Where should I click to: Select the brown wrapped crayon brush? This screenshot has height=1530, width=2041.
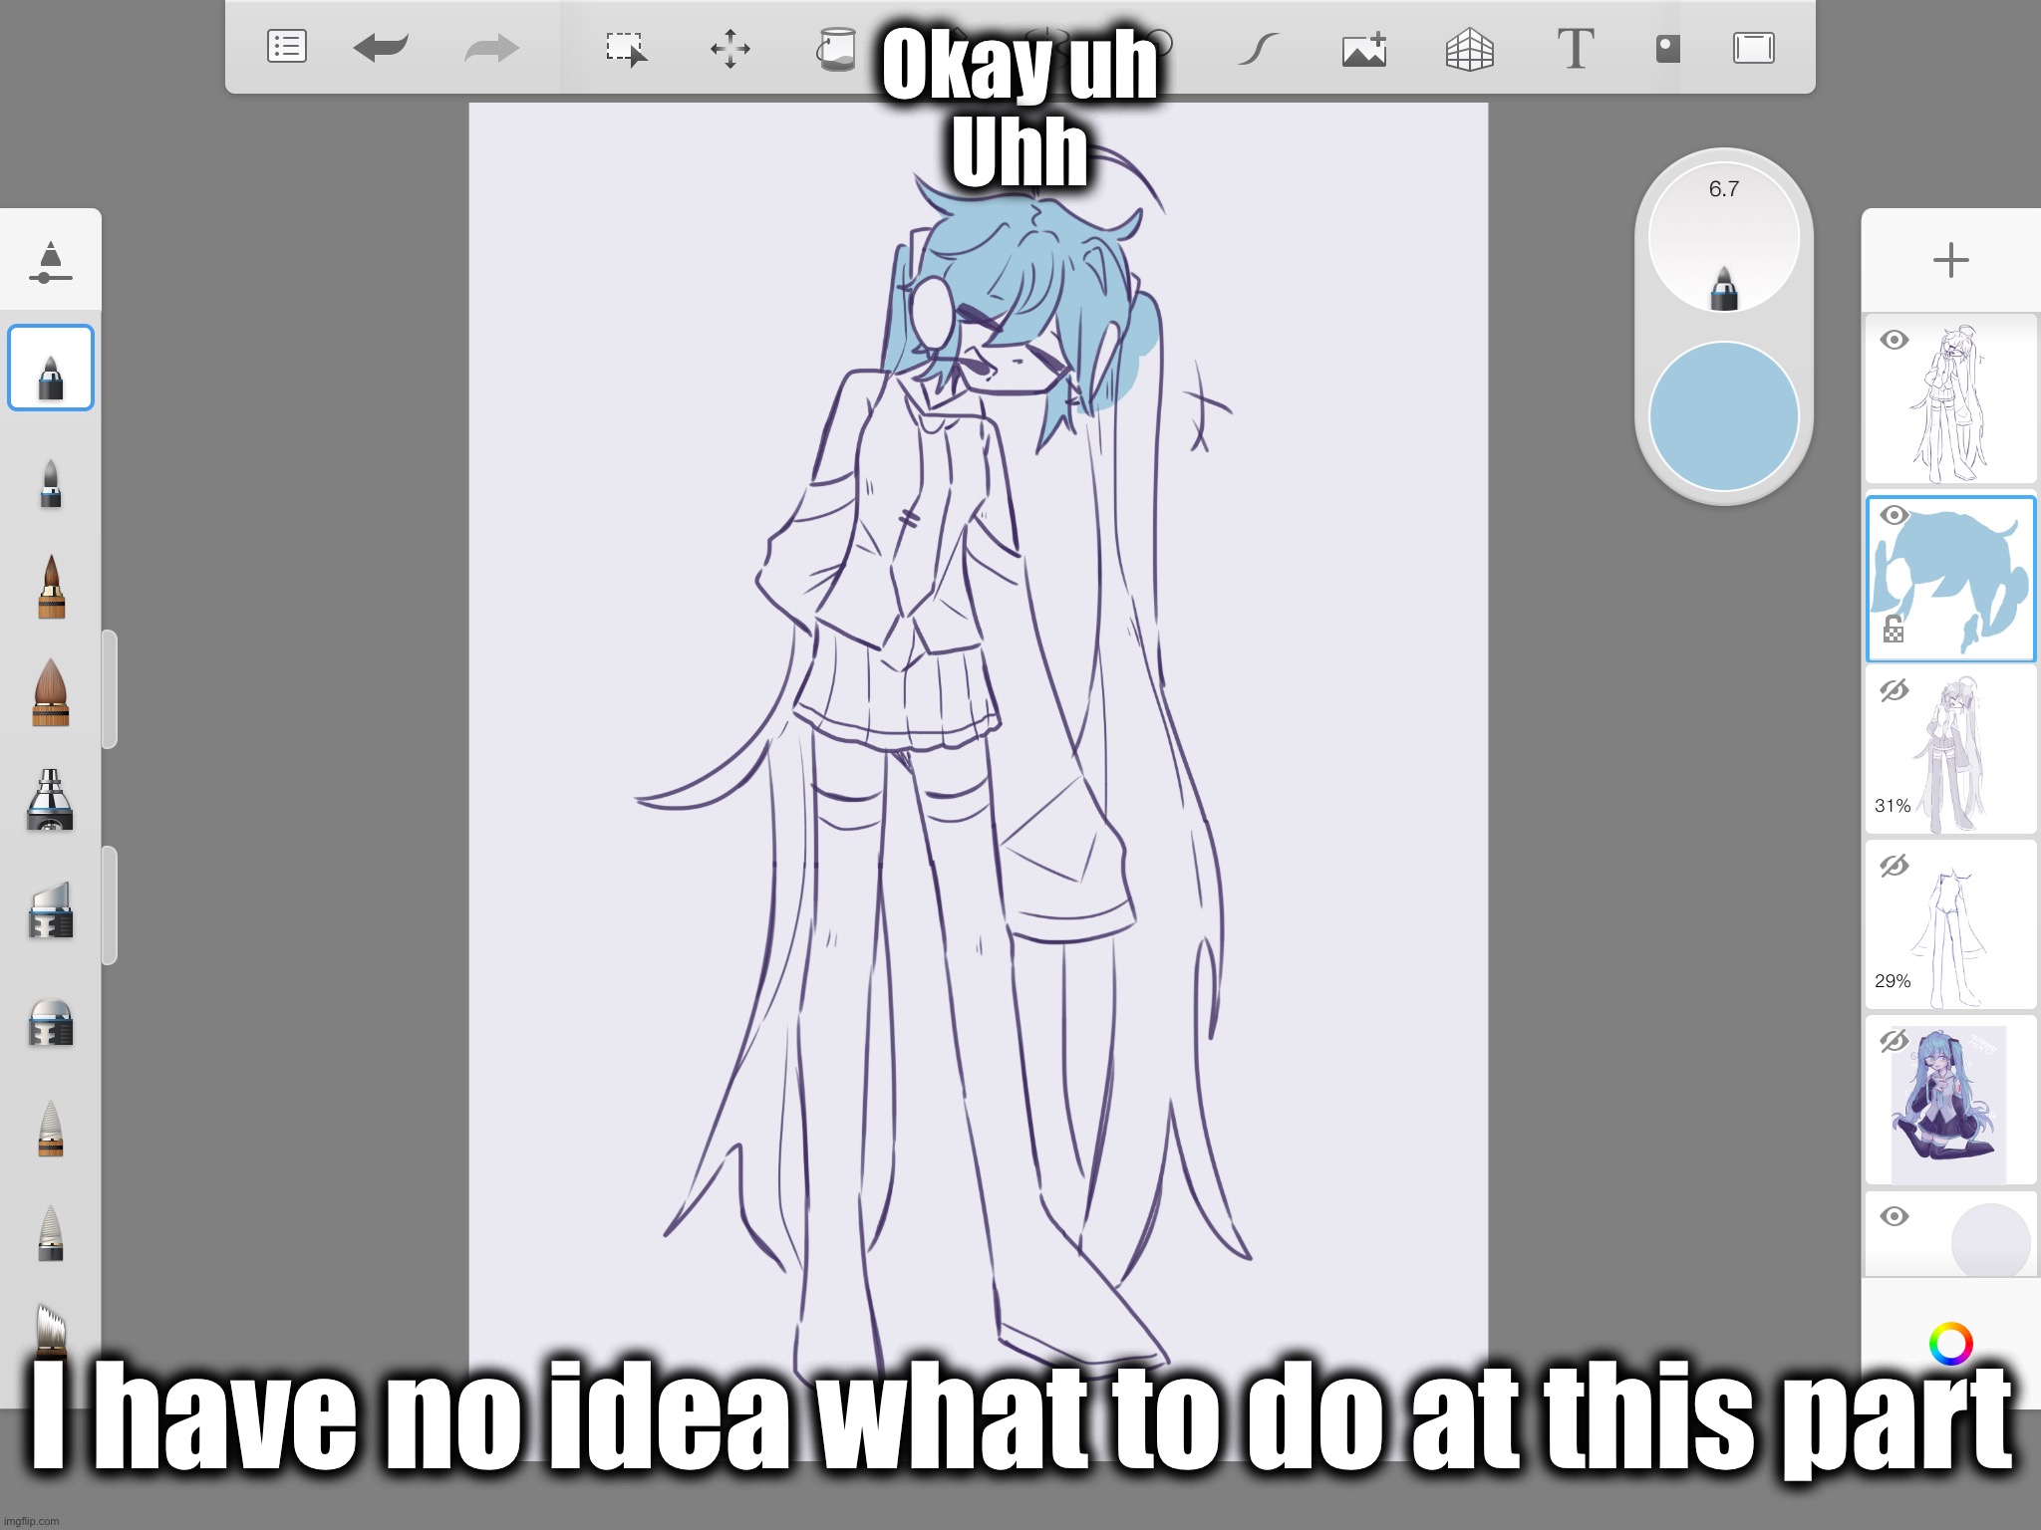pos(51,1129)
